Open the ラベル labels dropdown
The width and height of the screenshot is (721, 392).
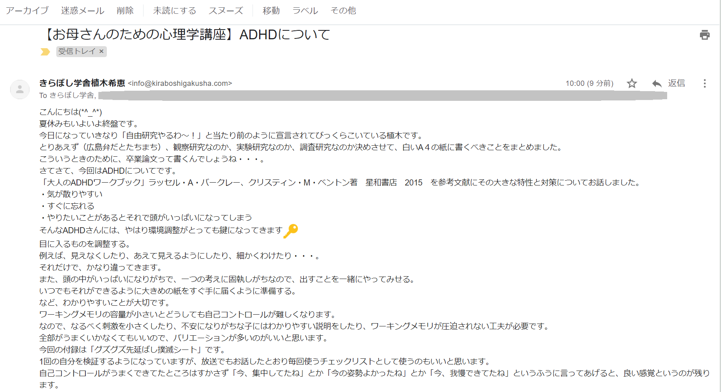305,11
